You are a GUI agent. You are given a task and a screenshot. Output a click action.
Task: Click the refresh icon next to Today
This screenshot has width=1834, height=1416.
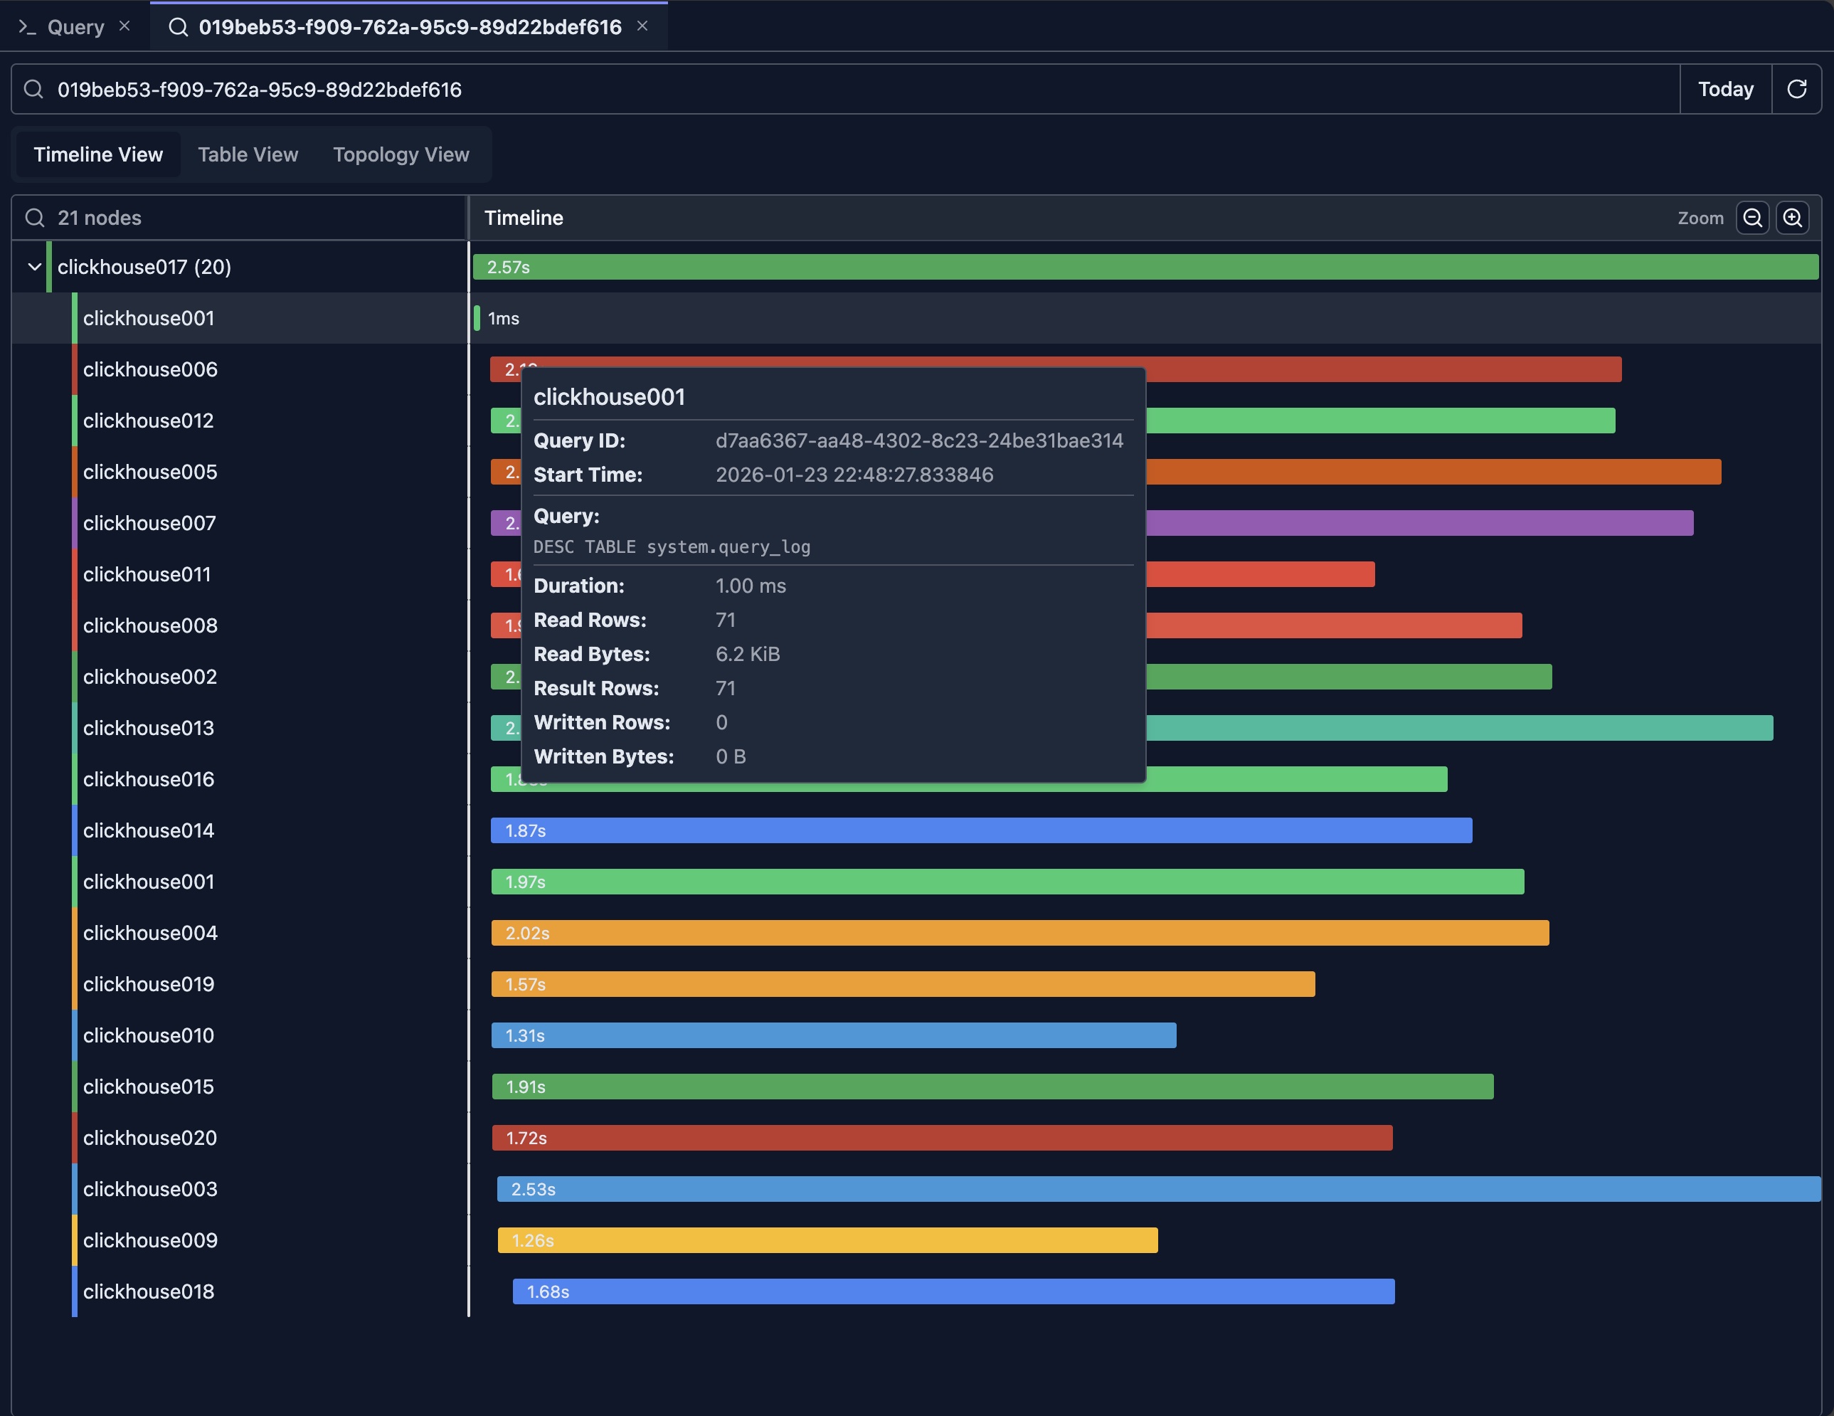[x=1797, y=89]
